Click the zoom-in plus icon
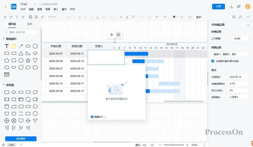Screen dimensions: 253x147 pos(187,145)
